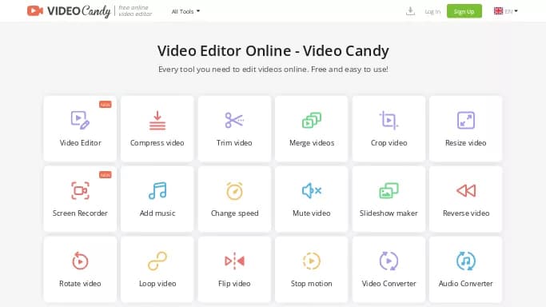Click the Stop motion icon
Viewport: 546px width, 307px height.
click(x=311, y=261)
